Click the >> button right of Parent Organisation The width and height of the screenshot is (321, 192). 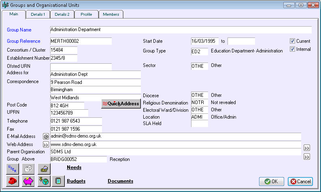point(307,148)
